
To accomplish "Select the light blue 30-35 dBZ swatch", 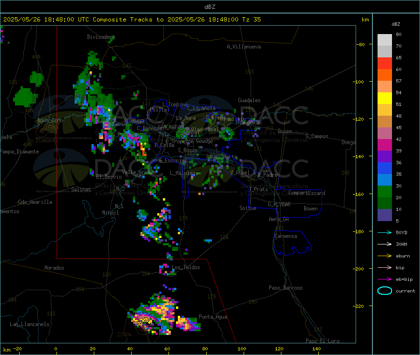I will click(x=385, y=180).
